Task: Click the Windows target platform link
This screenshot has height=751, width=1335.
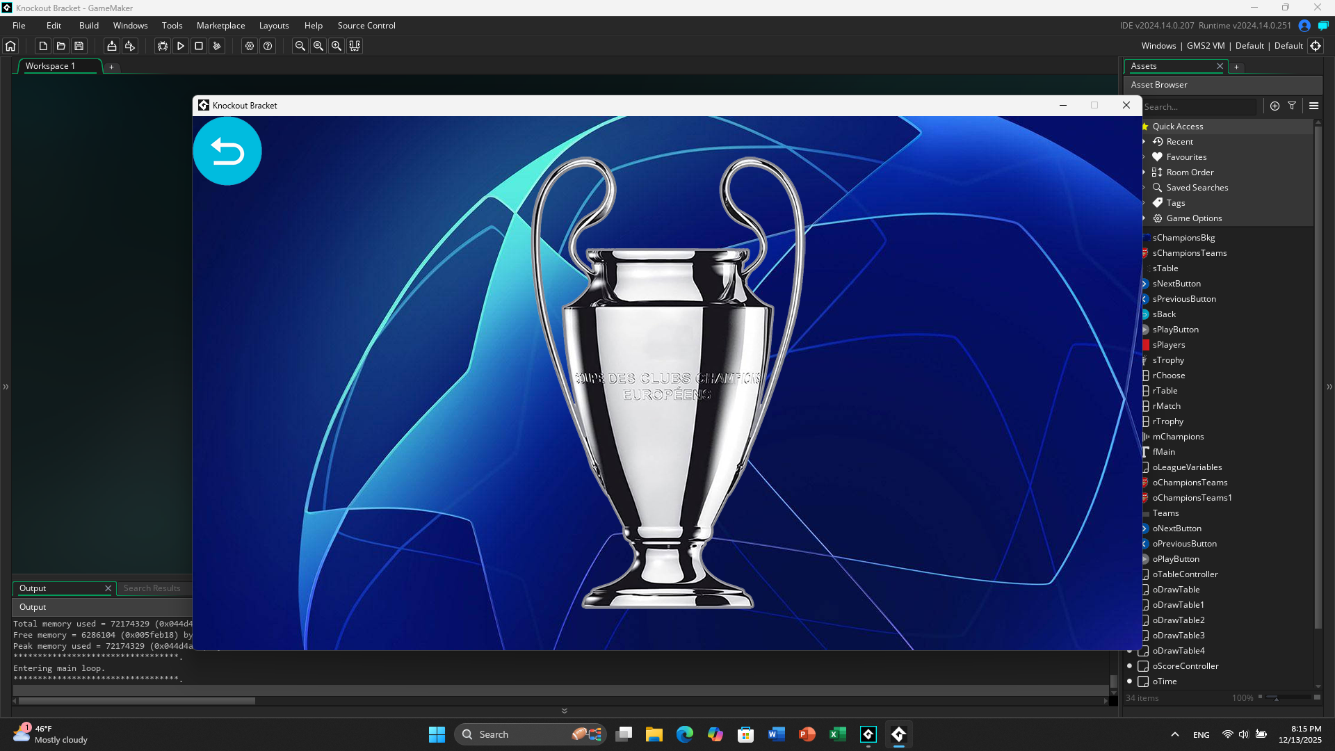Action: [1158, 46]
